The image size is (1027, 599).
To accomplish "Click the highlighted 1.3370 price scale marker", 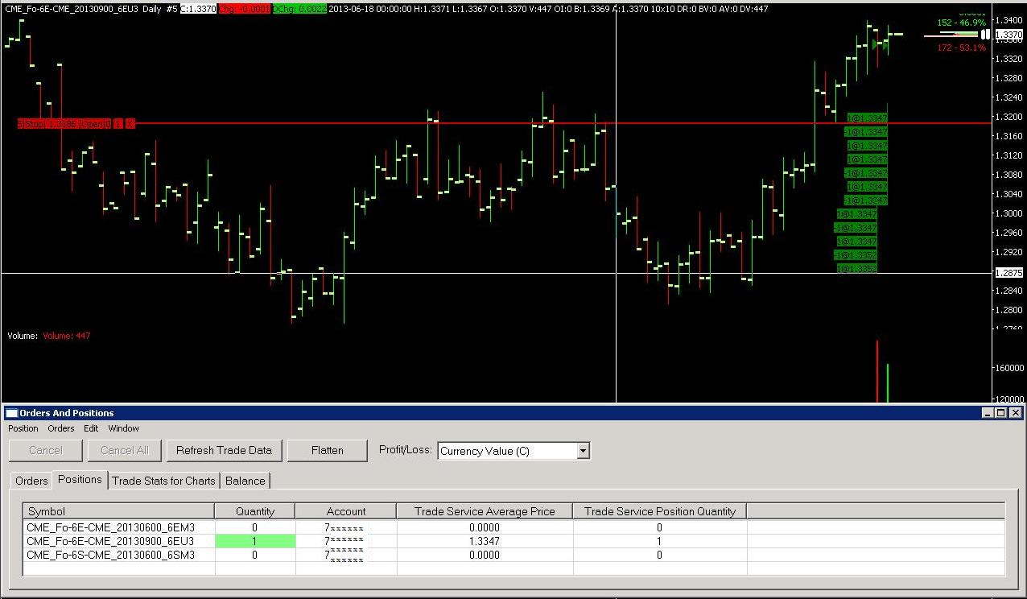I will 1009,35.
